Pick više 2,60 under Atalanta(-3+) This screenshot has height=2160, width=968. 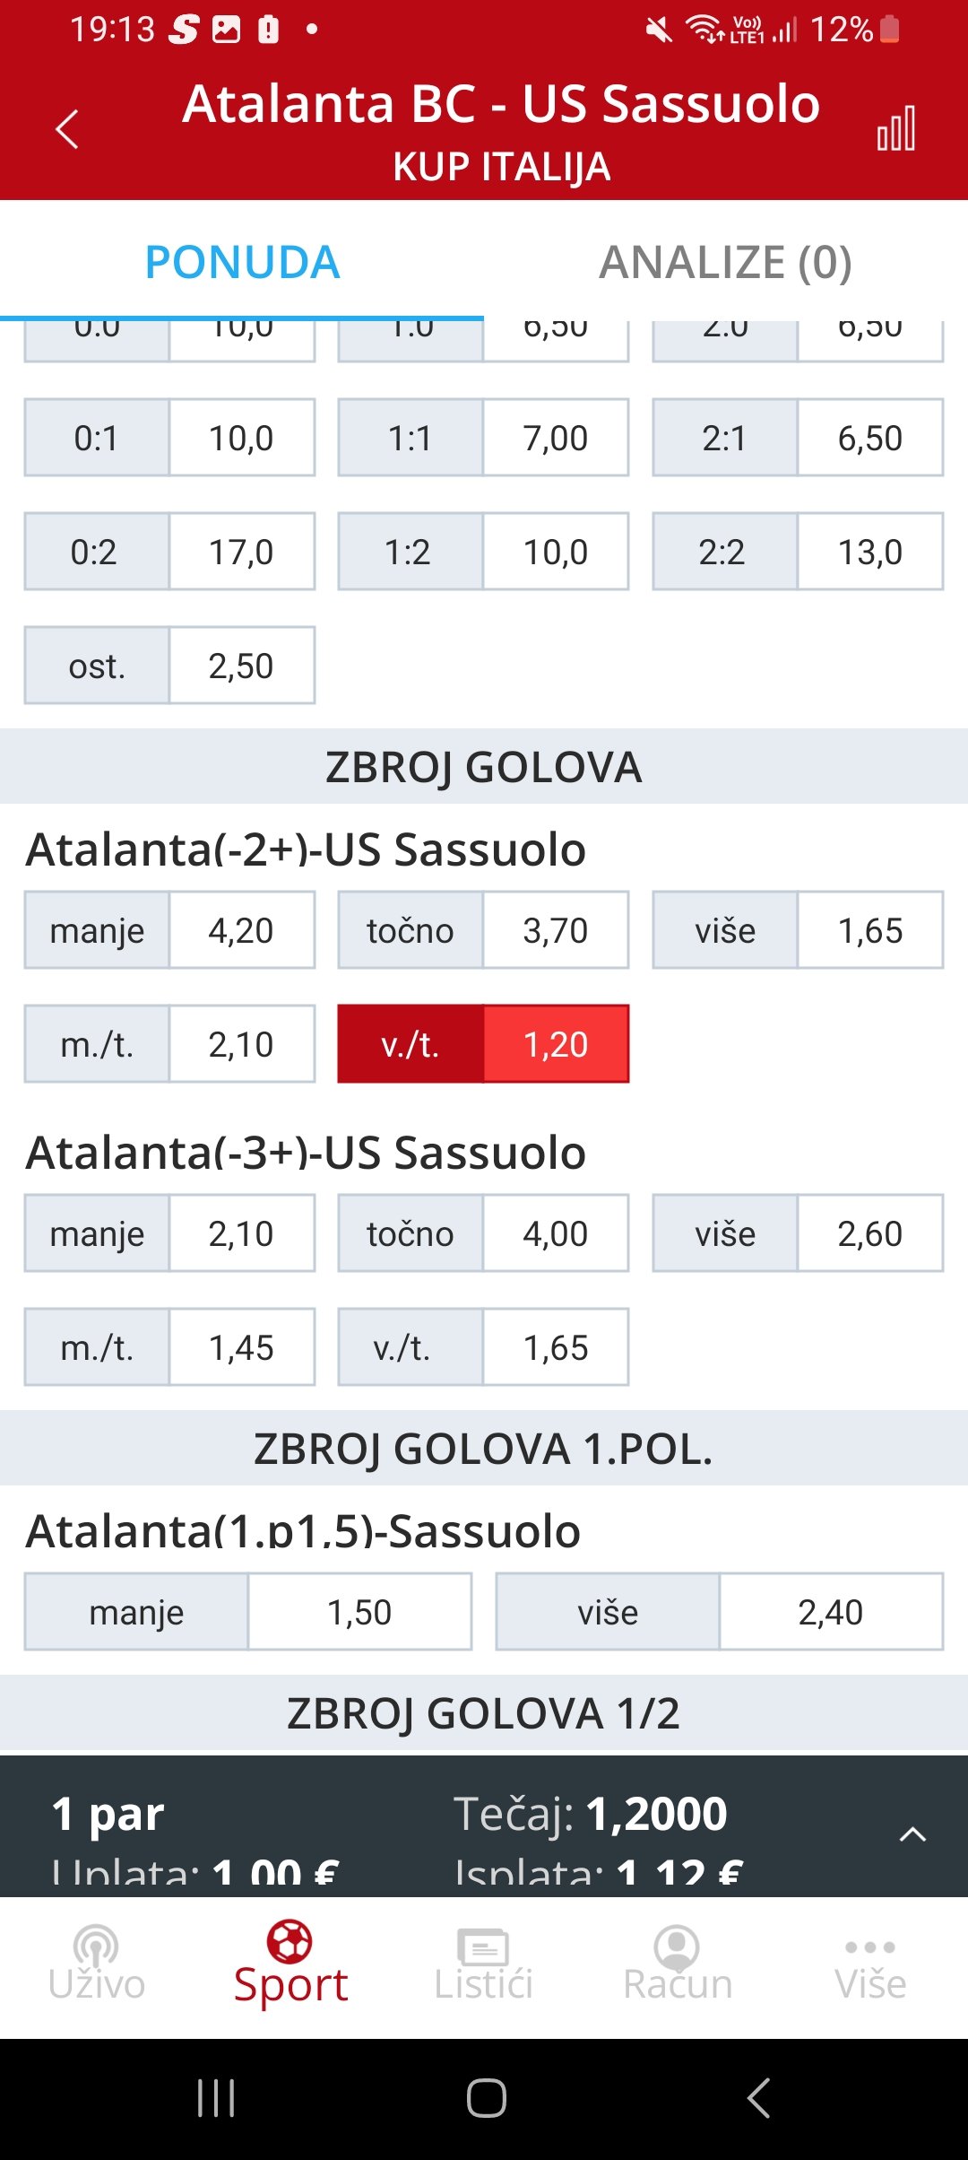point(798,1233)
